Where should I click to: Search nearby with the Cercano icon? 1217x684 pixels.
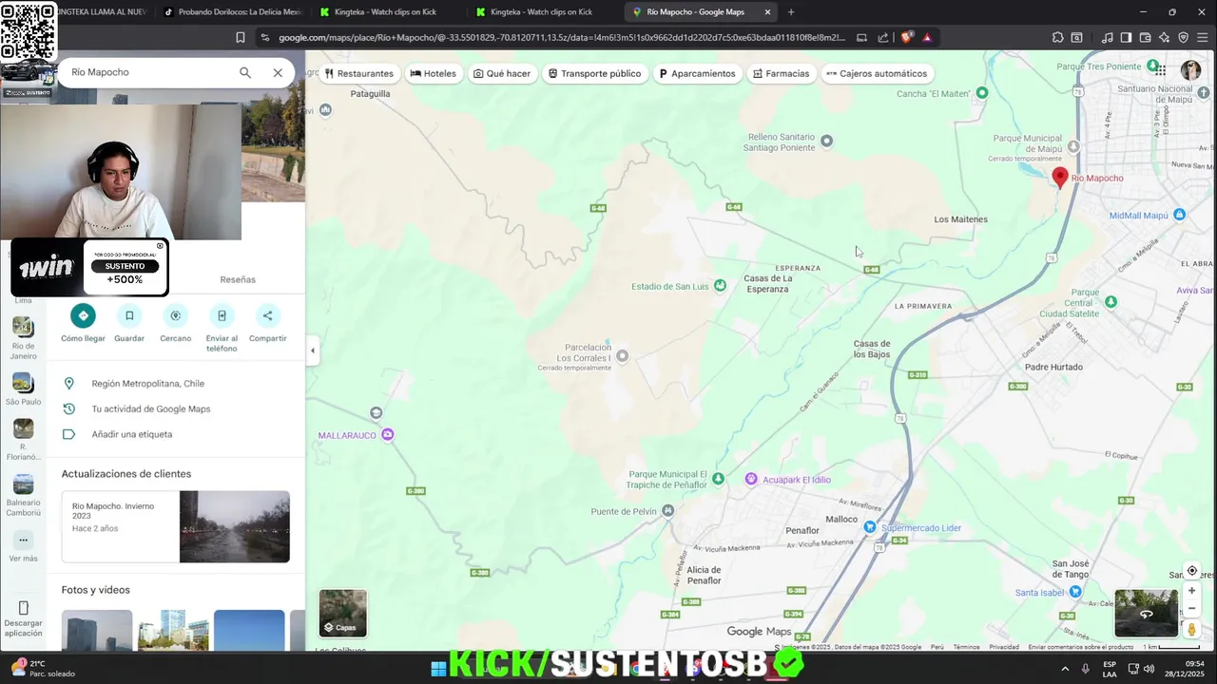[x=175, y=316]
